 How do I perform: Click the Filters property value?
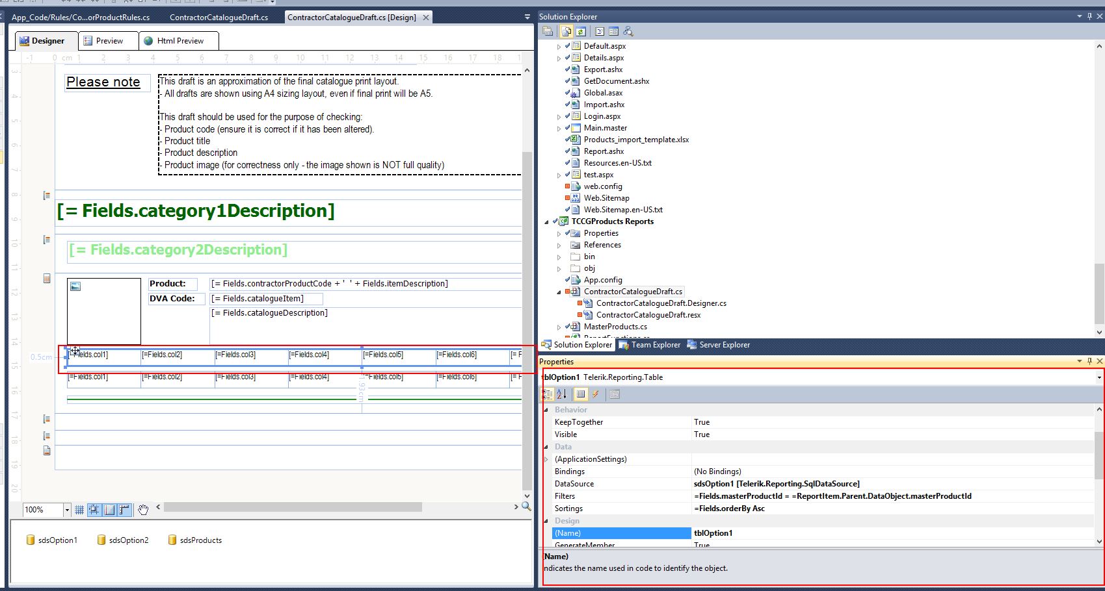coord(894,496)
